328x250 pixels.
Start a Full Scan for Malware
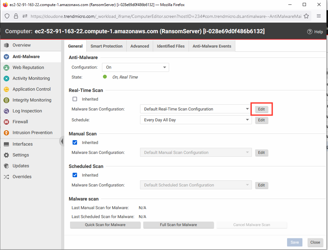point(178,225)
